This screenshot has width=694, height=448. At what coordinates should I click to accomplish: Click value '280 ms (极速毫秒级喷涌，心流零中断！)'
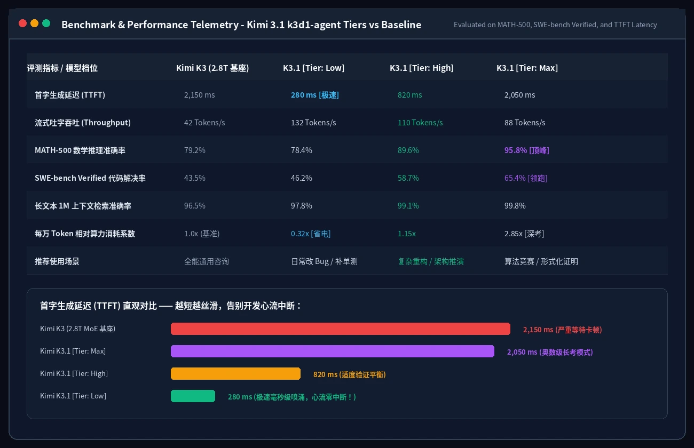click(292, 397)
